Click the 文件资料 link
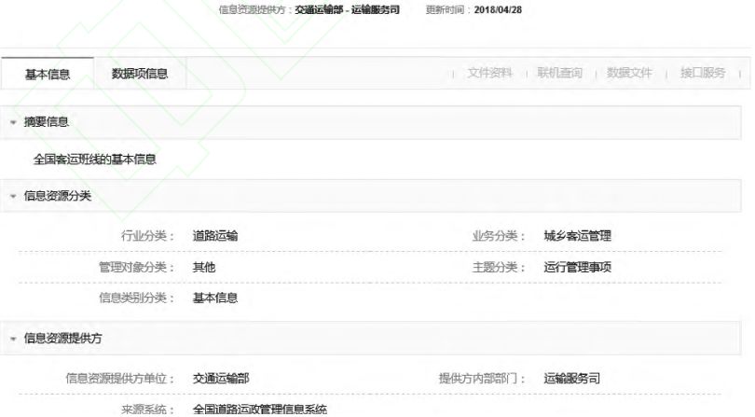755x417 pixels. click(489, 73)
